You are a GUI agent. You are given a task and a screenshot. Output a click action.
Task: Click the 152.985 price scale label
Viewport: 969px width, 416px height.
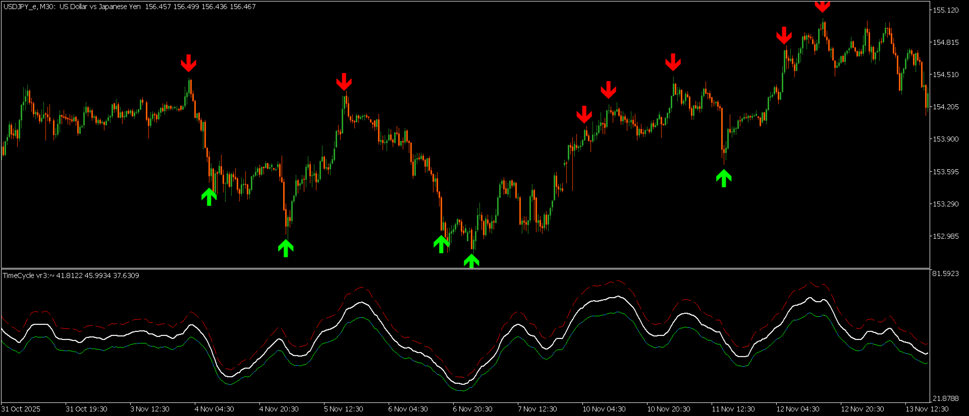point(945,236)
